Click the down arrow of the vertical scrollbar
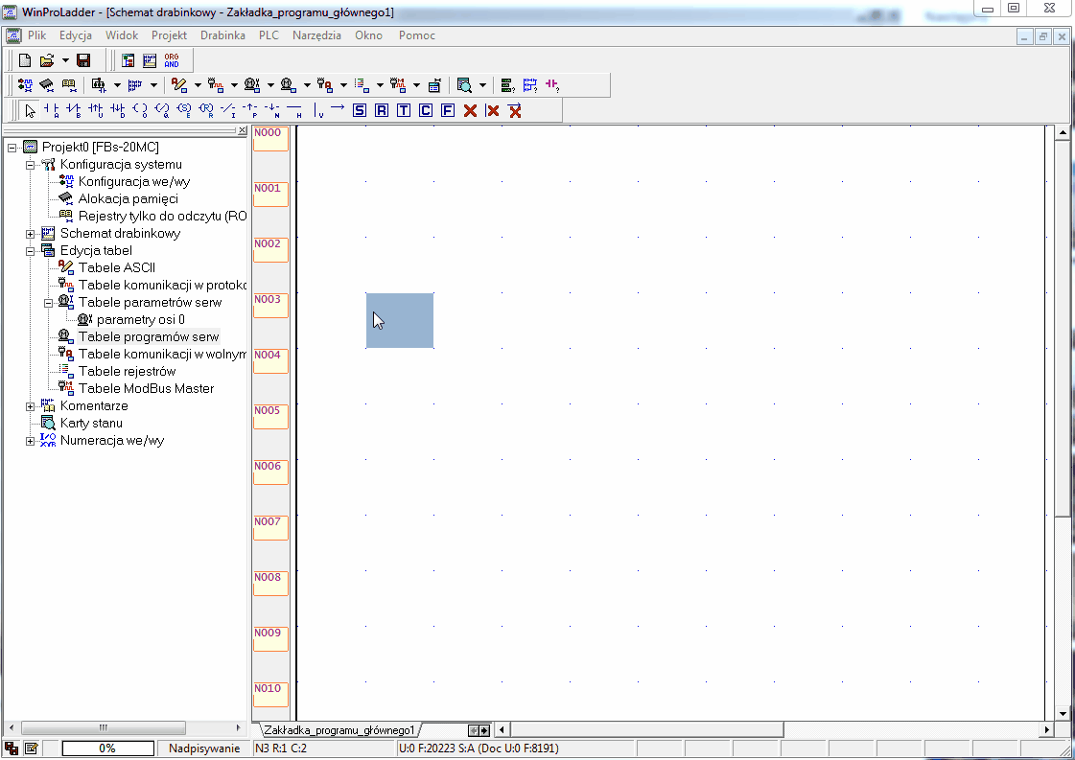The height and width of the screenshot is (760, 1075). pos(1063,713)
